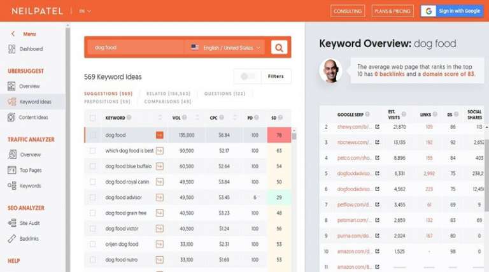Toggle the switch next to Filters
The height and width of the screenshot is (272, 489).
coord(248,76)
